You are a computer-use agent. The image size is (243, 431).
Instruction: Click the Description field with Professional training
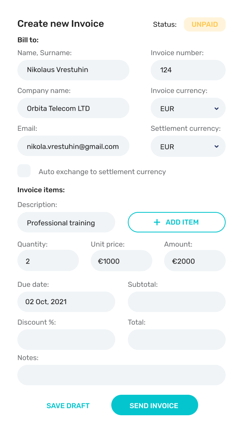(66, 223)
